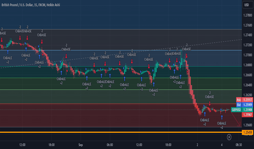The height and width of the screenshot is (149, 254).
Task: Click the 1.27600 price axis label
Action: (x=248, y=25)
